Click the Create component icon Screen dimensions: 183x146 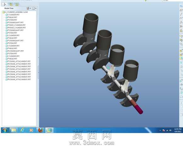pyautogui.click(x=181, y=55)
